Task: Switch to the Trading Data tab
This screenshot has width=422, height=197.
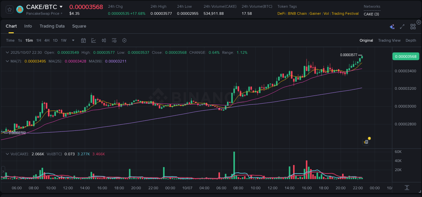Action: [52, 26]
